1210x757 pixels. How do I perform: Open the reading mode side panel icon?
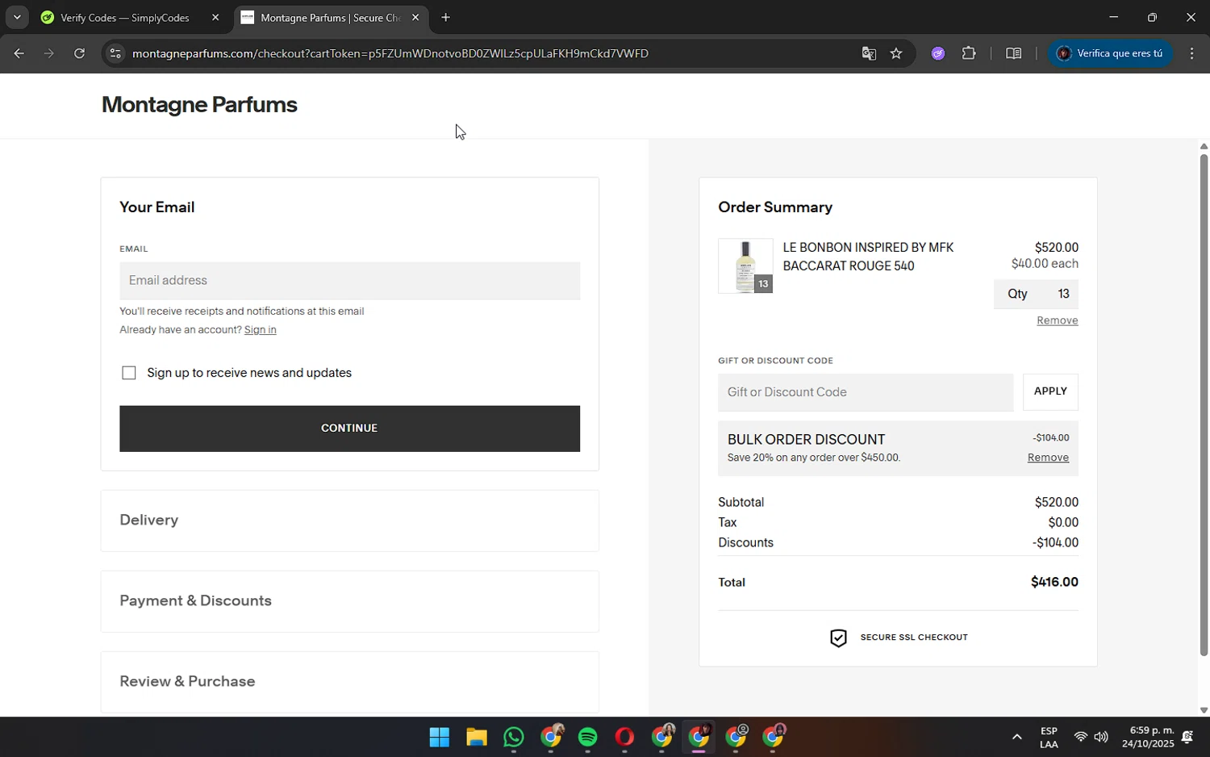tap(1013, 53)
